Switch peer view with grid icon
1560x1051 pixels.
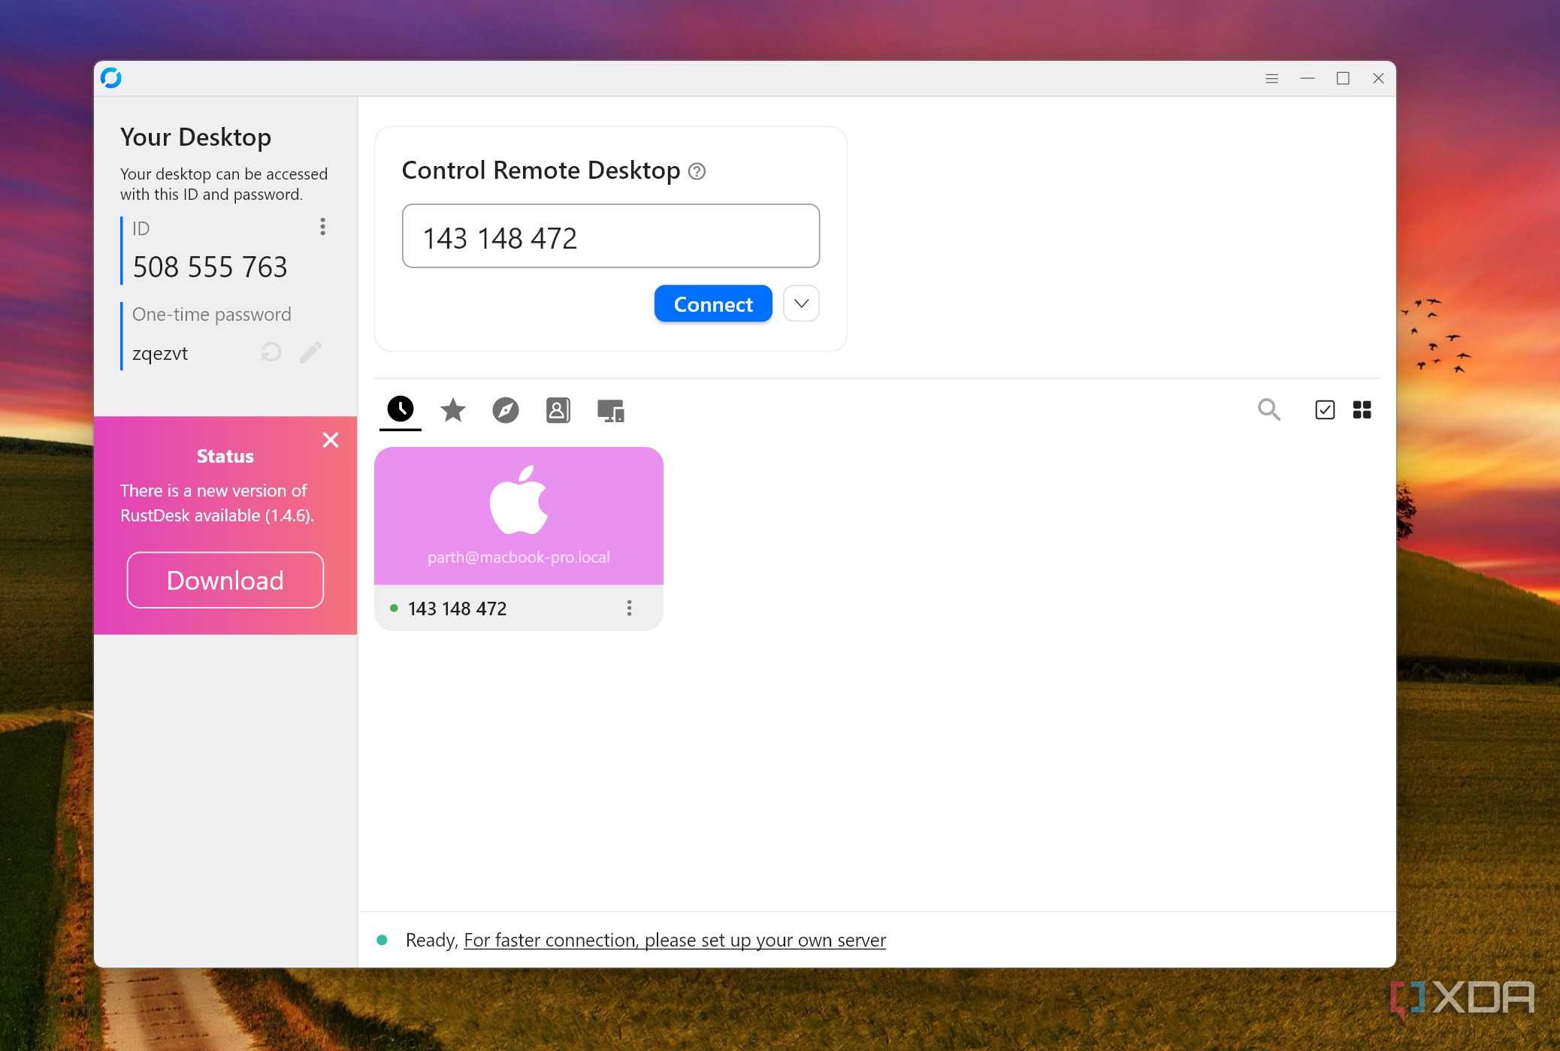click(x=1362, y=409)
